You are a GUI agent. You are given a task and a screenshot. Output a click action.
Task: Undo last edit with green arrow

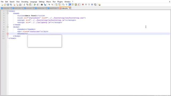34,5
